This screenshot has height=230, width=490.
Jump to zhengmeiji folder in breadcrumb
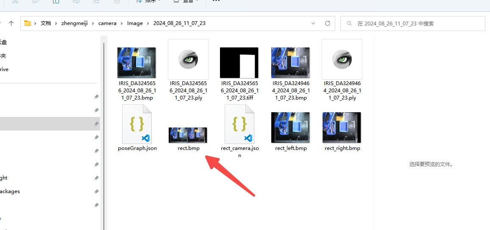74,23
